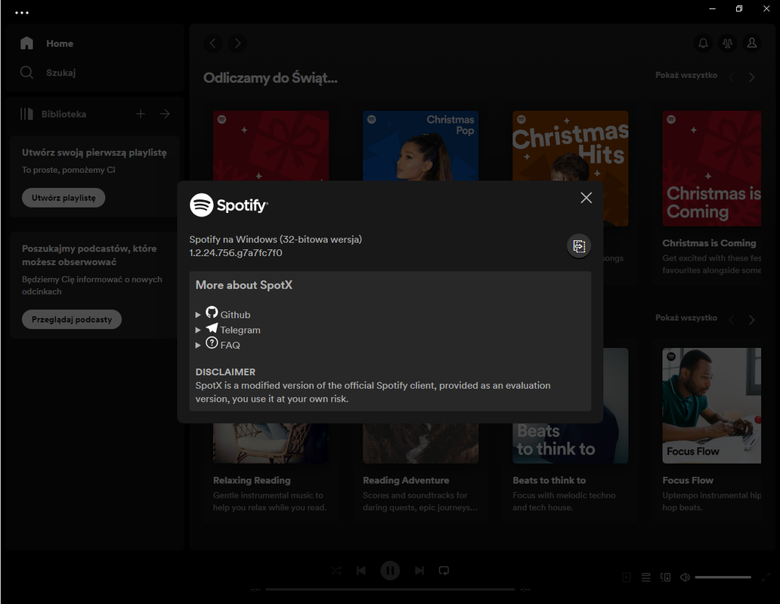Click Reading Adventure title
The image size is (780, 604).
coord(406,480)
